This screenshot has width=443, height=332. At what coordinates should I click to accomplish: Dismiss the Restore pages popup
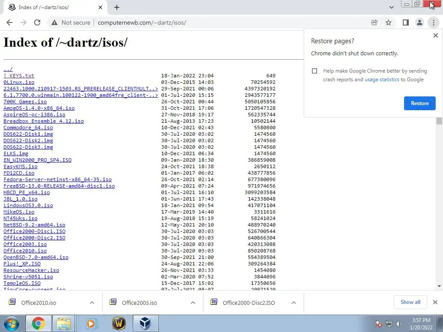(435, 35)
